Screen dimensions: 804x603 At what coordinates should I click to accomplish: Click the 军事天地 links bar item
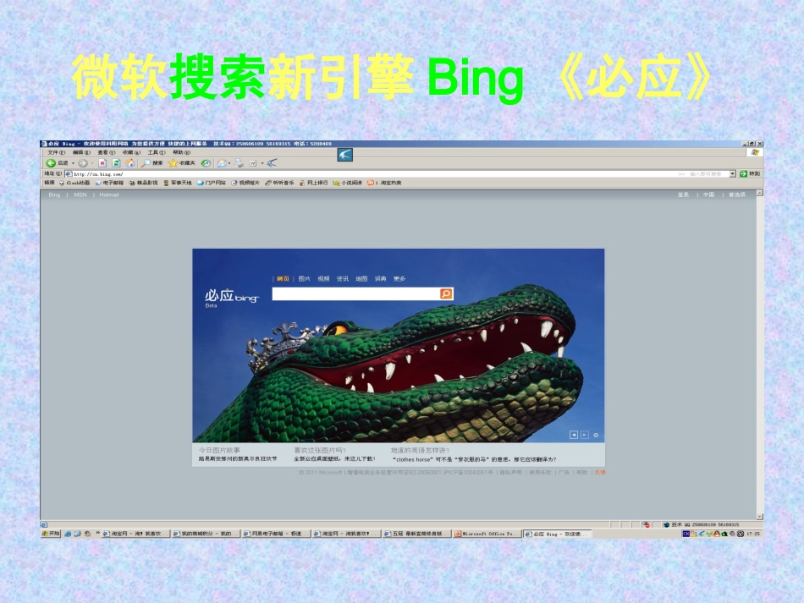[x=178, y=183]
